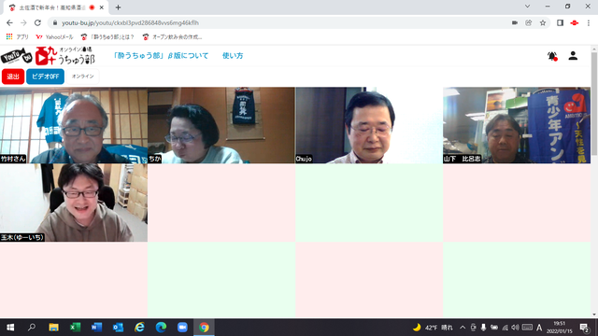This screenshot has width=598, height=336.
Task: Open 「酔うちゅう部」とは? bookmark
Action: 107,37
